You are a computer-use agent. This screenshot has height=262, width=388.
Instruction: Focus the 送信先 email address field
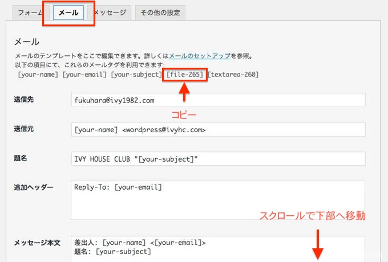[218, 100]
